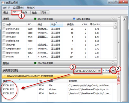Maximize the Resource Monitor window
This screenshot has width=129, height=103.
116,2
